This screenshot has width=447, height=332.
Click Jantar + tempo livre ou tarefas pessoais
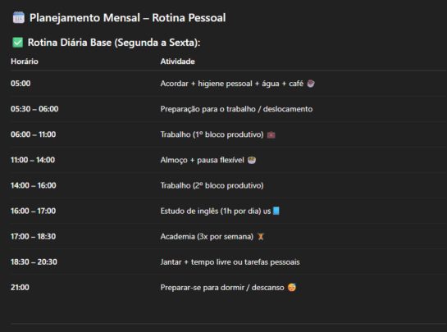[230, 262]
